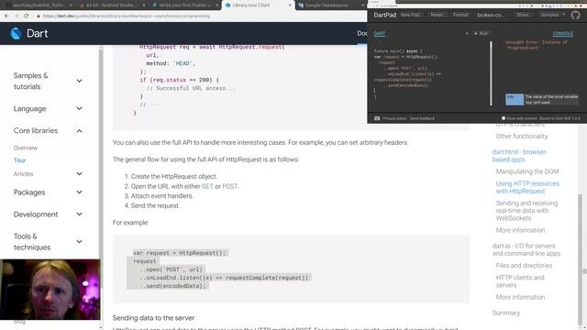This screenshot has height=330, width=587.
Task: Click the 'Uncaught Error' console message
Action: (x=536, y=45)
